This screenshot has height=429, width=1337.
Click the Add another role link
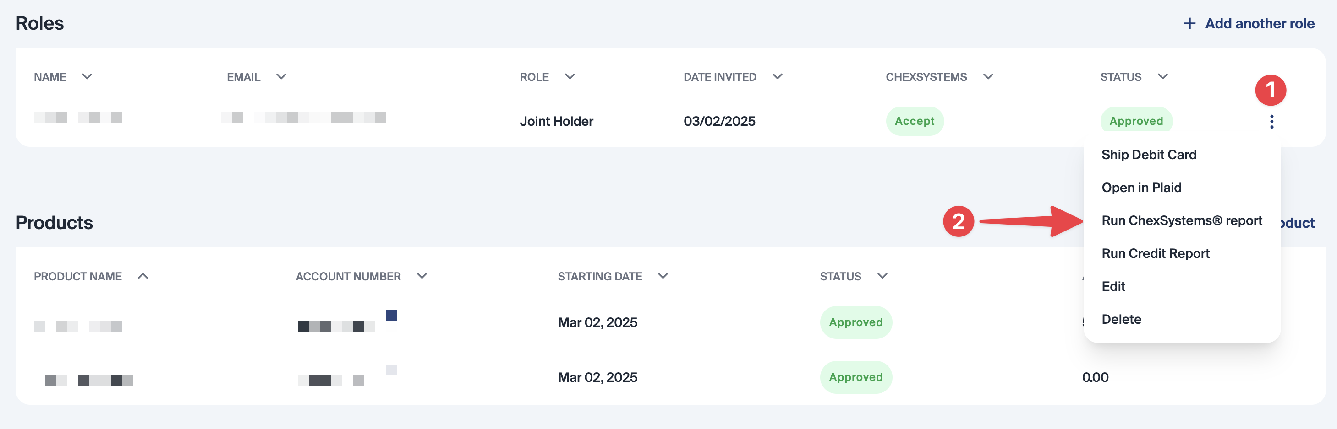[1259, 24]
